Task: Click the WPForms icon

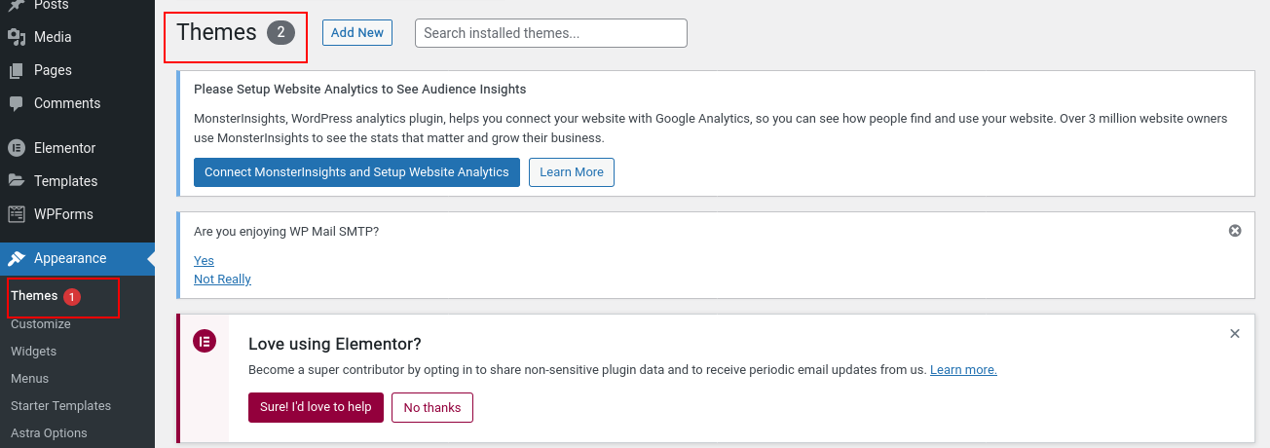Action: click(16, 214)
